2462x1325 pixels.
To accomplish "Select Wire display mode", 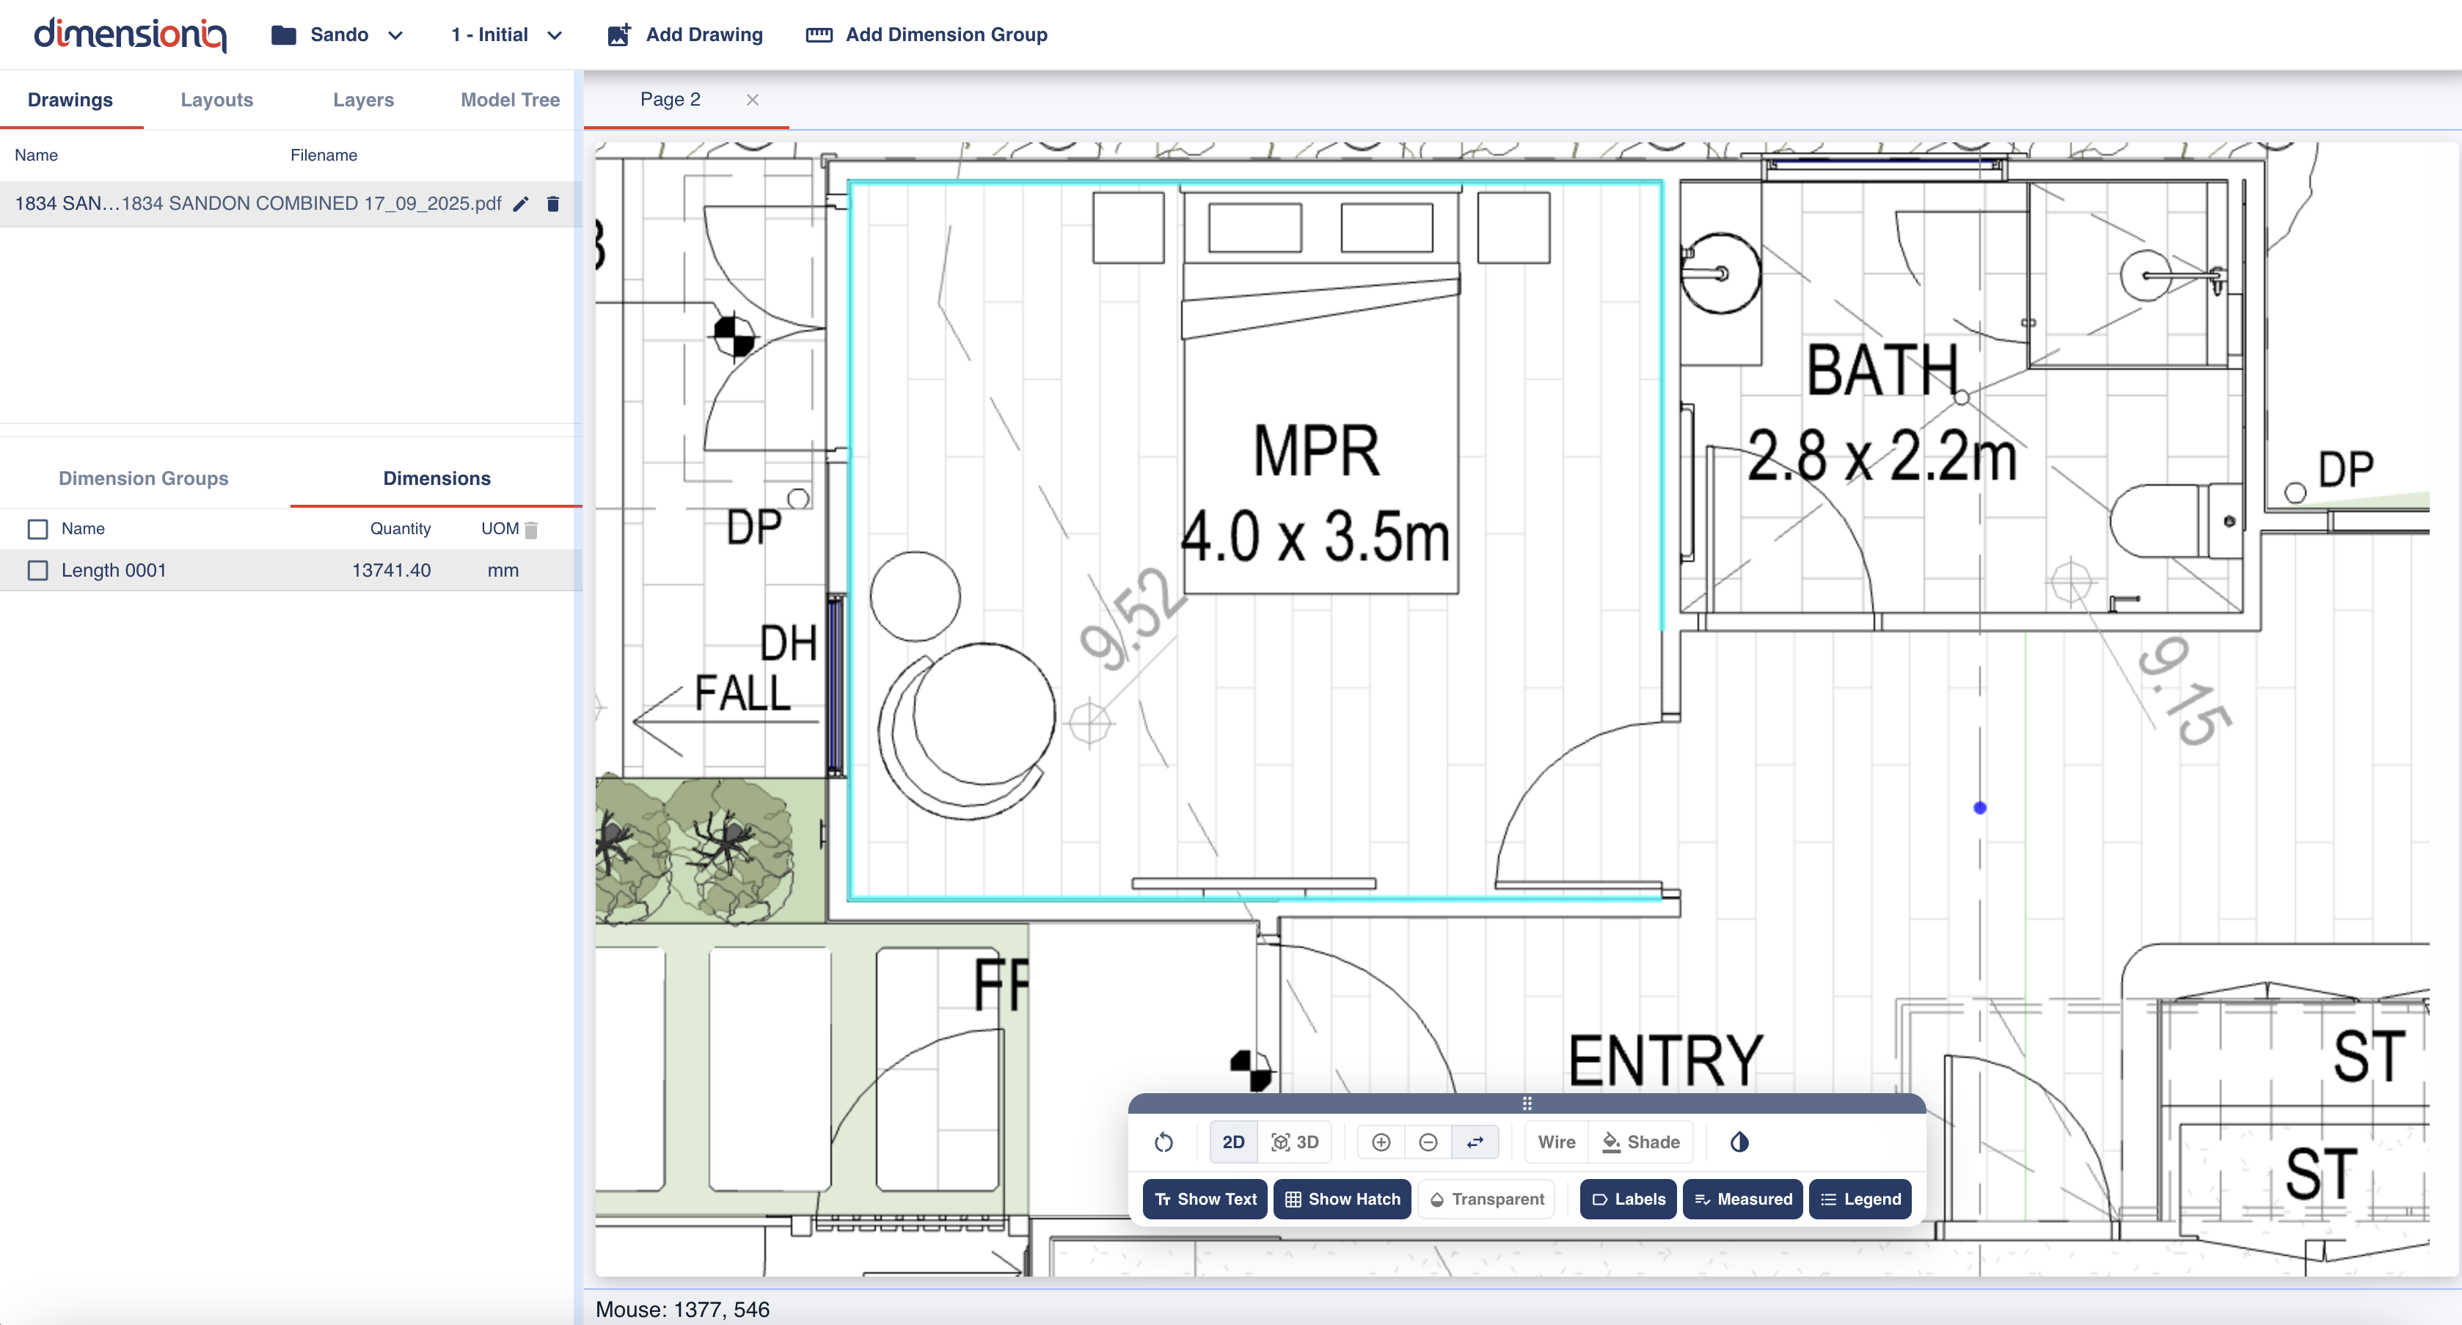I will (1556, 1142).
